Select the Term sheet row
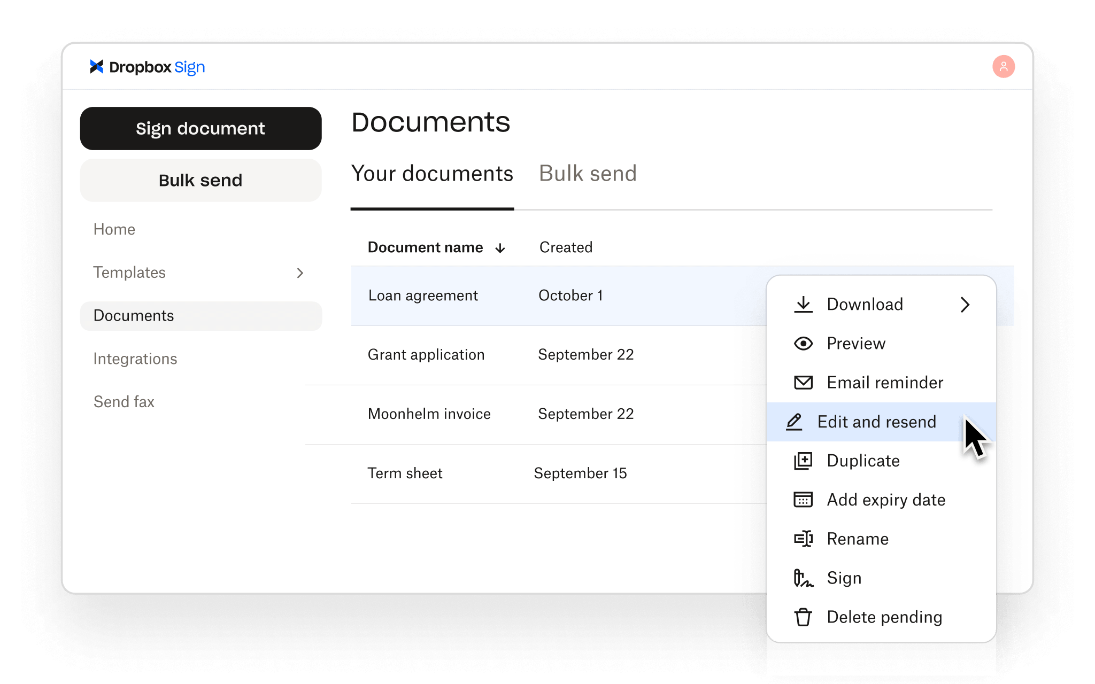The width and height of the screenshot is (1095, 684). tap(558, 473)
